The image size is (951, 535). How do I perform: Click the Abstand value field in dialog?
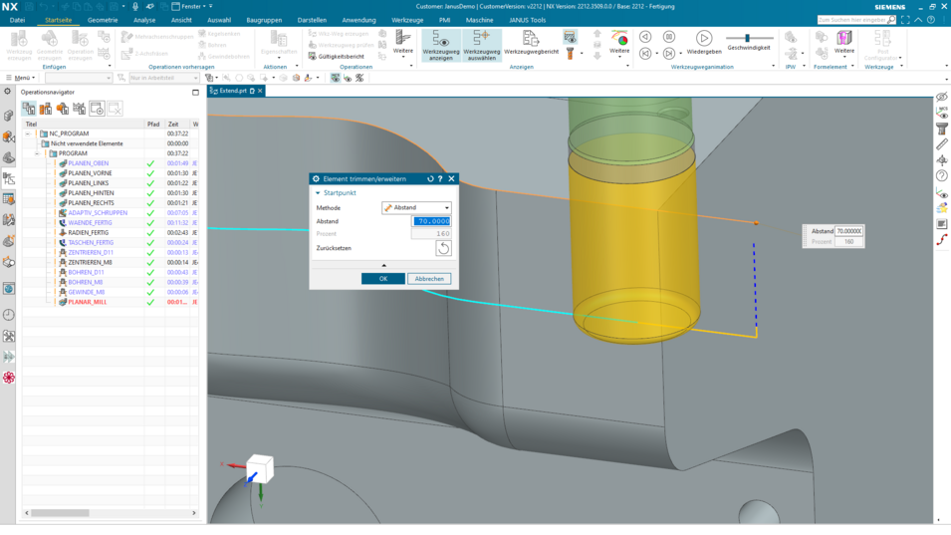tap(431, 221)
